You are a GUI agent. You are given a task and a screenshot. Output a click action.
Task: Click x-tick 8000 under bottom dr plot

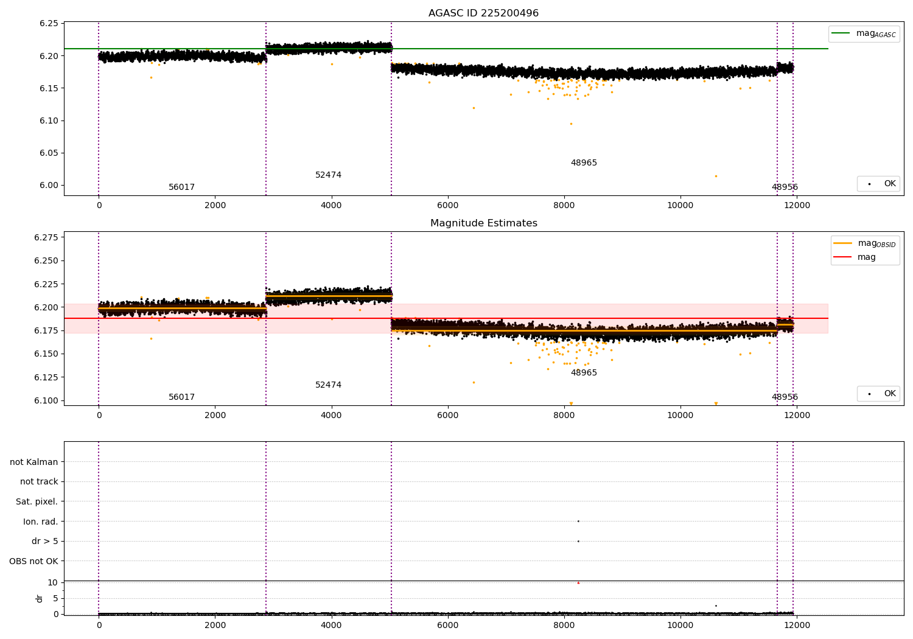564,626
